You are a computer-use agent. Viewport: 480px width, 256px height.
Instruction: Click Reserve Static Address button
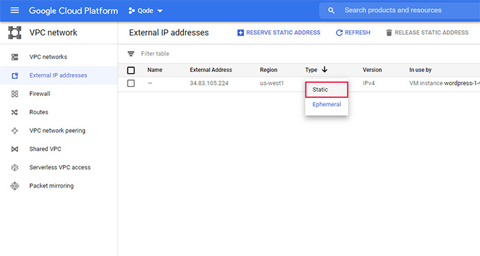[x=279, y=32]
